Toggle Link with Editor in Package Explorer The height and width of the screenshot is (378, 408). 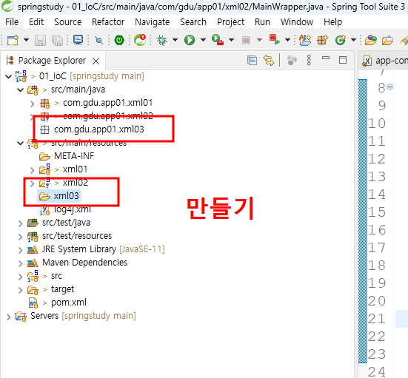pyautogui.click(x=269, y=61)
